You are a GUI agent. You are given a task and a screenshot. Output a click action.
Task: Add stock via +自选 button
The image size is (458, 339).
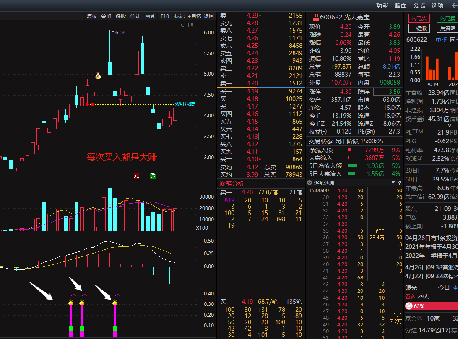tap(195, 16)
